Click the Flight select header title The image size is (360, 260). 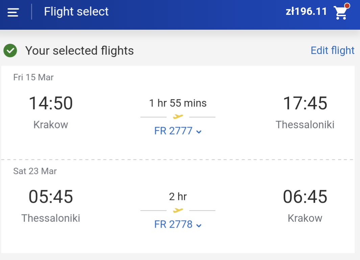(76, 11)
